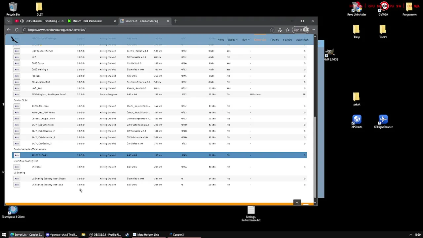Image resolution: width=423 pixels, height=238 pixels.
Task: Open the Recycle Bin desktop icon
Action: pos(13,9)
